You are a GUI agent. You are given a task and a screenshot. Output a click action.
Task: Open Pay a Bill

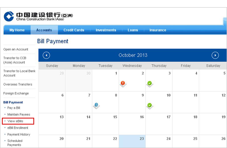[14, 108]
